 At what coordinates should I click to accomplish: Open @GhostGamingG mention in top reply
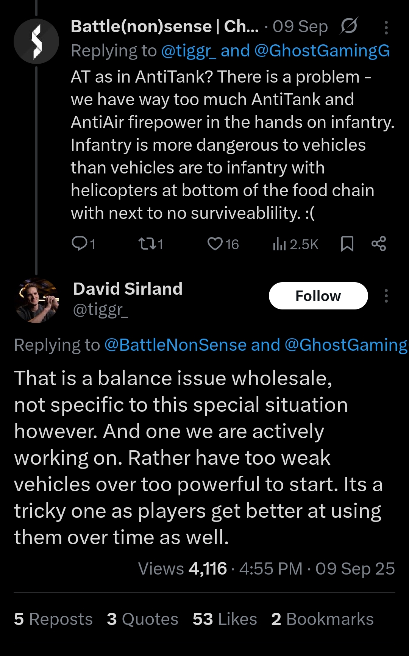click(322, 51)
